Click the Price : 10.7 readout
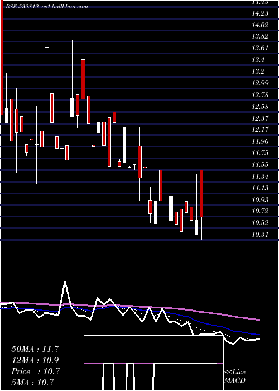The image size is (279, 391). (x=36, y=371)
